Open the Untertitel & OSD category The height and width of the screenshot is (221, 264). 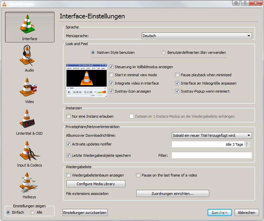click(30, 122)
